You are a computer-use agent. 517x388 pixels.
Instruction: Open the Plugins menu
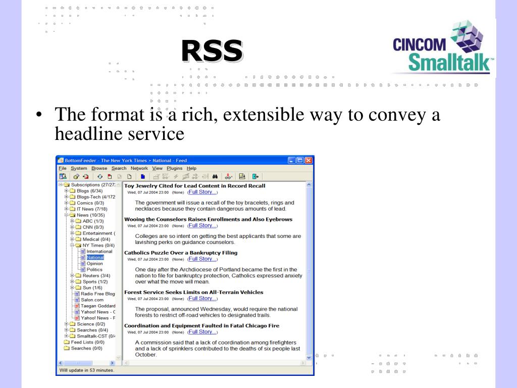(174, 168)
